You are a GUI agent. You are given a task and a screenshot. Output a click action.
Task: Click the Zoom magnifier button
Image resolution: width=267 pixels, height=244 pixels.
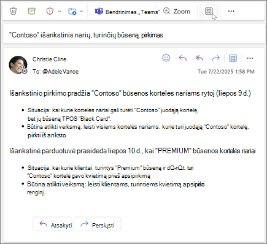[x=177, y=11]
